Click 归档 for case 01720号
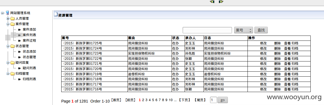The height and width of the screenshot is (105, 324). pos(295,69)
